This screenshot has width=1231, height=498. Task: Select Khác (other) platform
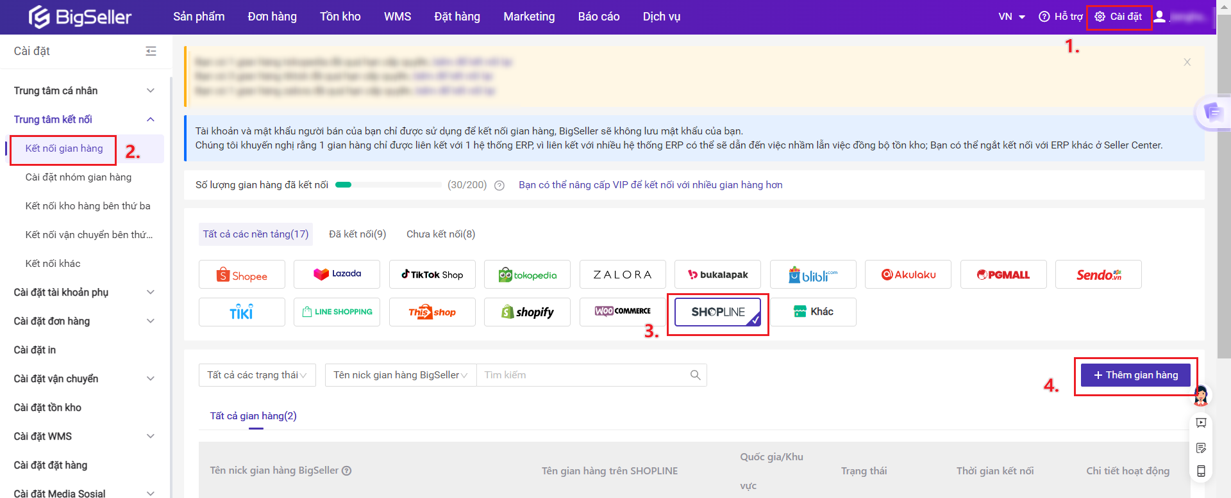coord(813,312)
